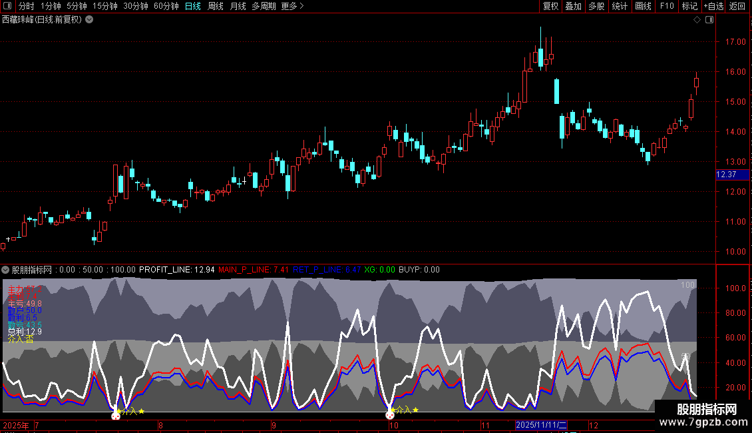Click the PROFIT_LINE: 12.94 label
Image resolution: width=752 pixels, height=433 pixels.
176,270
